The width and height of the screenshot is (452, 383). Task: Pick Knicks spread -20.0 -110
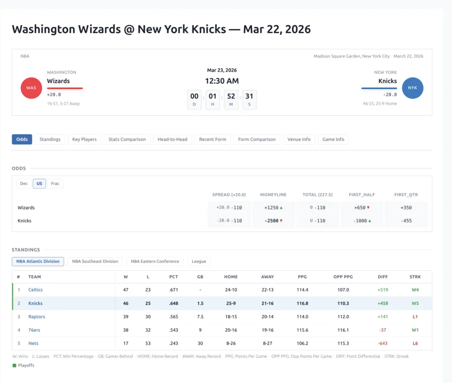[229, 220]
